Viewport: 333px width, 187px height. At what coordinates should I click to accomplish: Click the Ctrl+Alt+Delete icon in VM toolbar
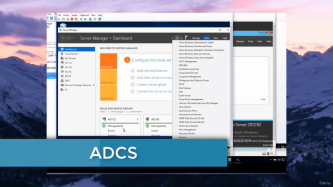59,19
